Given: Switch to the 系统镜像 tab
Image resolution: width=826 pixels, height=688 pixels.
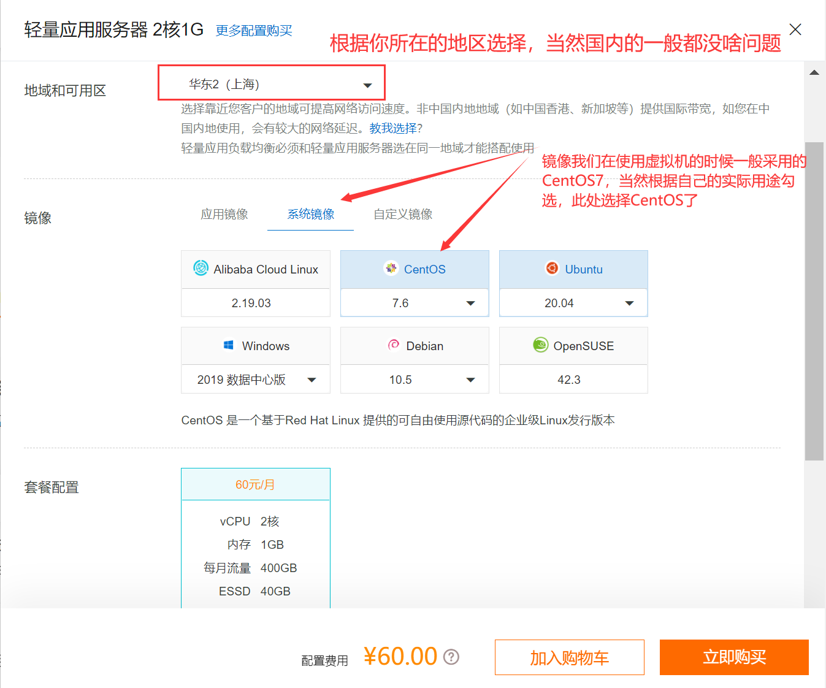Looking at the screenshot, I should point(311,214).
